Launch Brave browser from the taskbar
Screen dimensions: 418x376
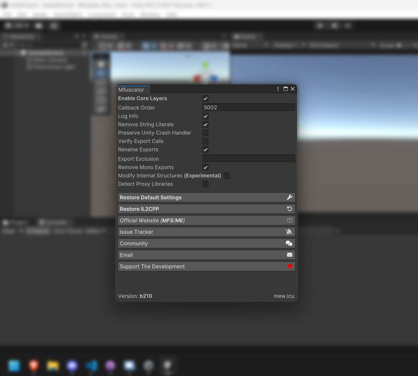pos(33,366)
